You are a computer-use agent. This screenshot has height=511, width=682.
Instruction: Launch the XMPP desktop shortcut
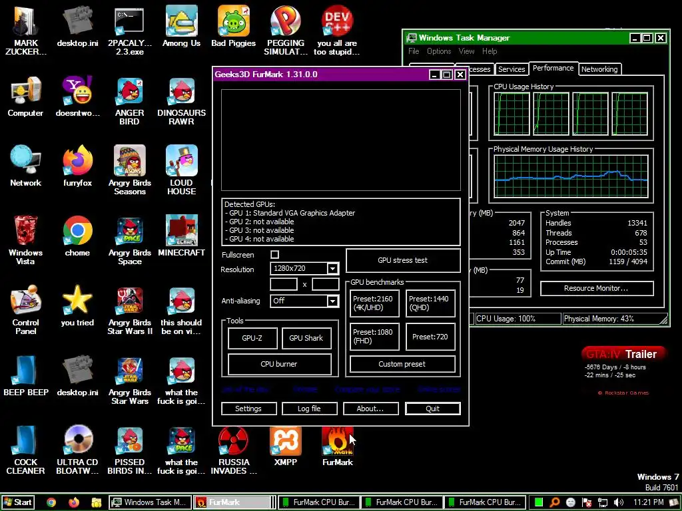click(x=285, y=445)
